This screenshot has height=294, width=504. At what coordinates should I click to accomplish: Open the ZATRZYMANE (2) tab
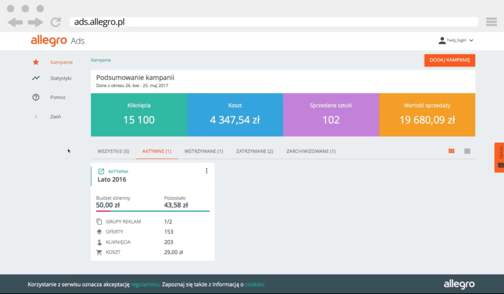pyautogui.click(x=255, y=151)
